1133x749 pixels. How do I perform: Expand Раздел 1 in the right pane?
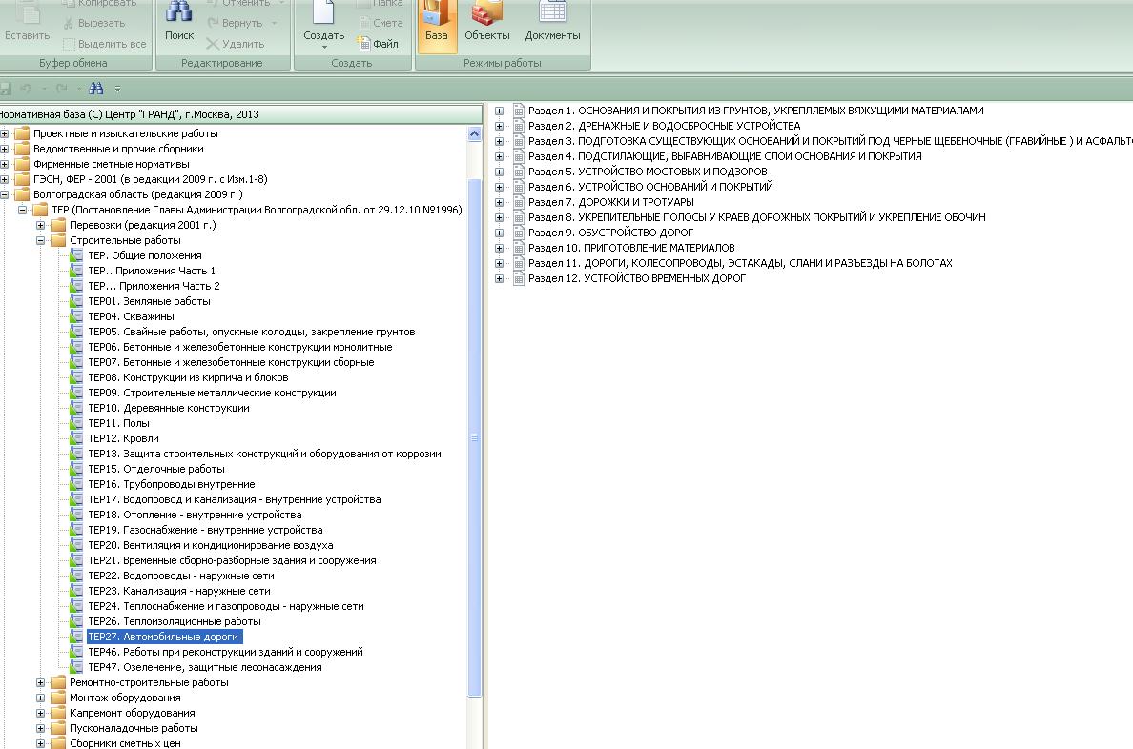[499, 111]
